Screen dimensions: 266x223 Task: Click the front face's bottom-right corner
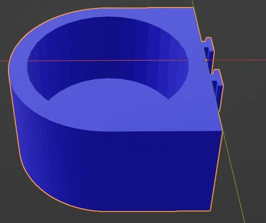point(210,210)
